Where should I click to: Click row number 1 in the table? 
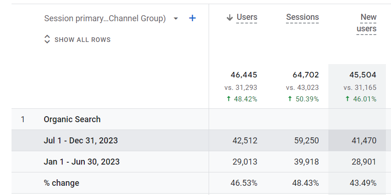pos(23,119)
